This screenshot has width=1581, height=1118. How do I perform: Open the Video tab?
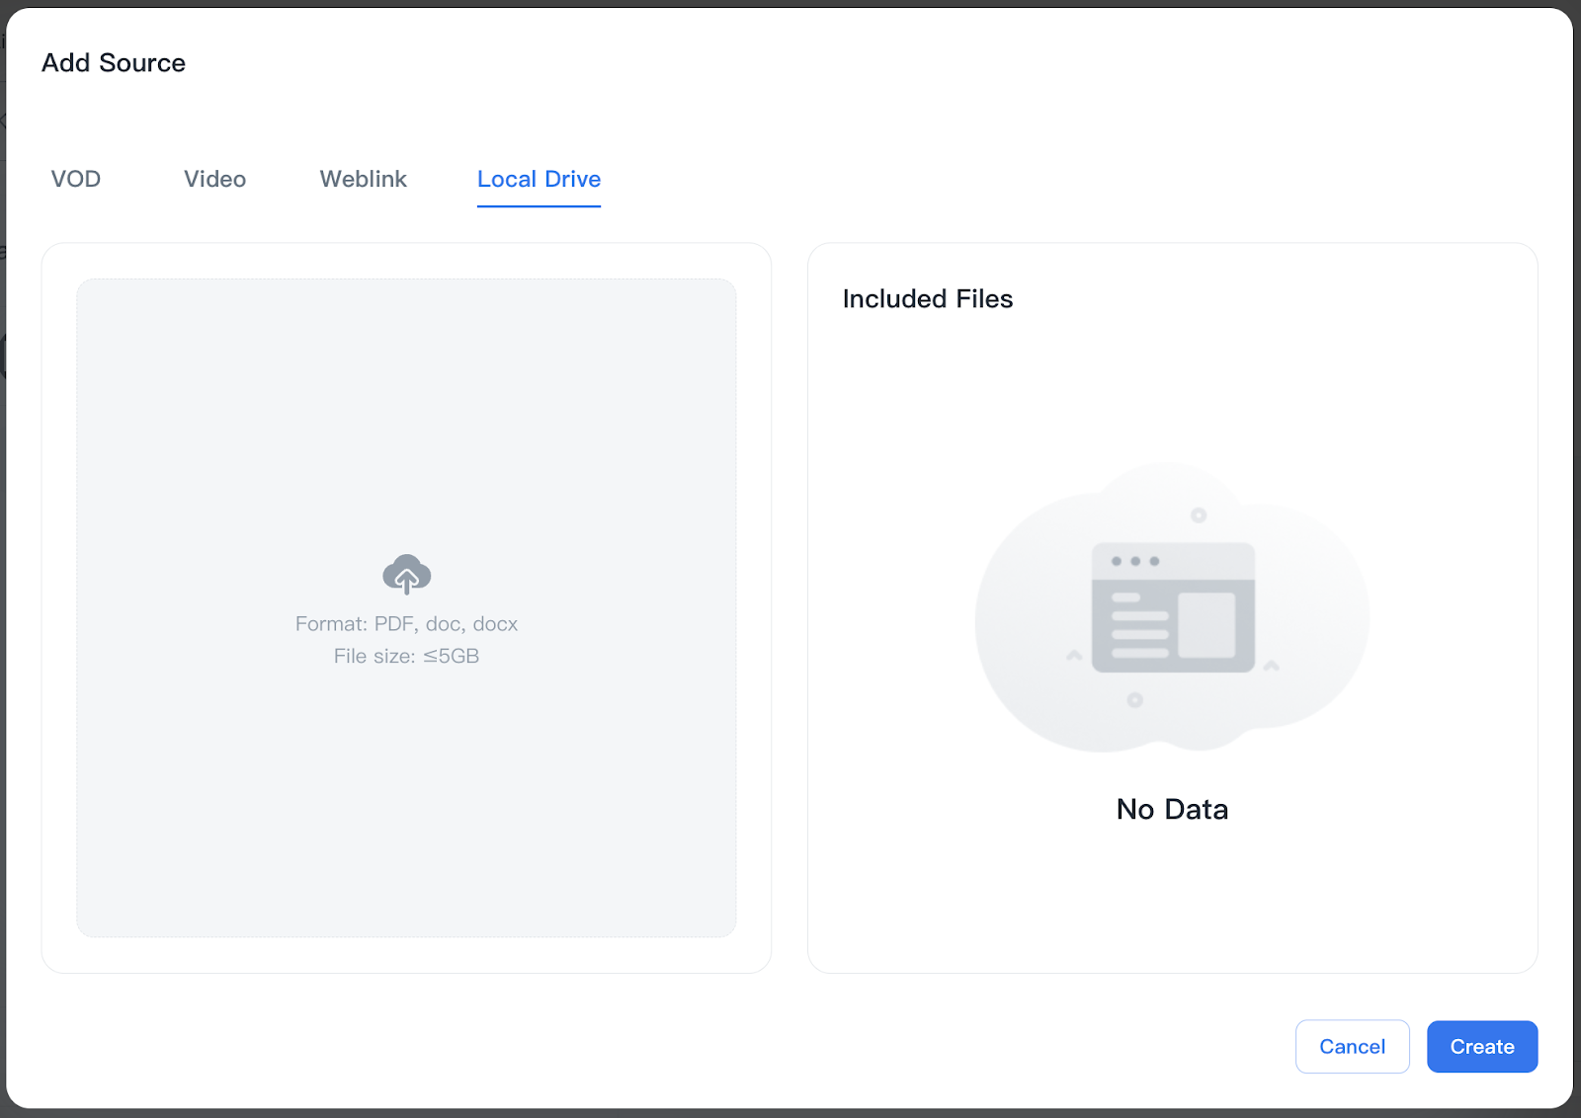[x=214, y=179]
